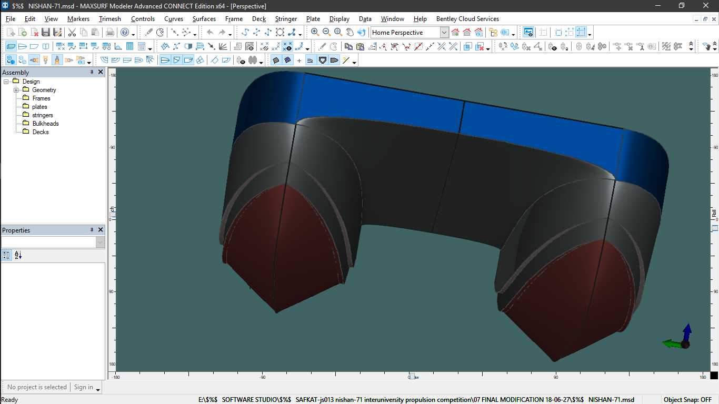
Task: Click the Zoom Out magnifier icon
Action: click(x=326, y=33)
